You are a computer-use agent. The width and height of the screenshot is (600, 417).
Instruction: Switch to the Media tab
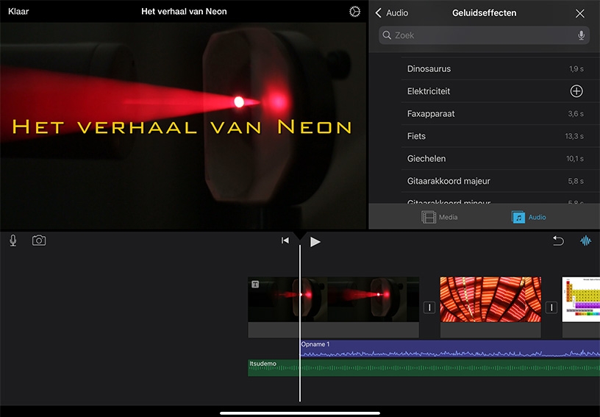coord(439,217)
